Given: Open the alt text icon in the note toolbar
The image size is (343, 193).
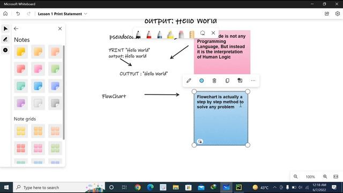Looking at the screenshot, I should click(240, 80).
